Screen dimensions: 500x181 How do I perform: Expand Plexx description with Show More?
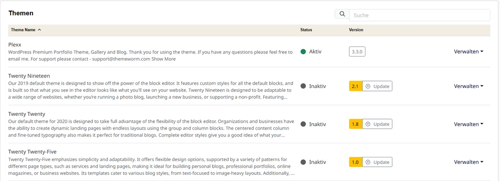pos(163,59)
